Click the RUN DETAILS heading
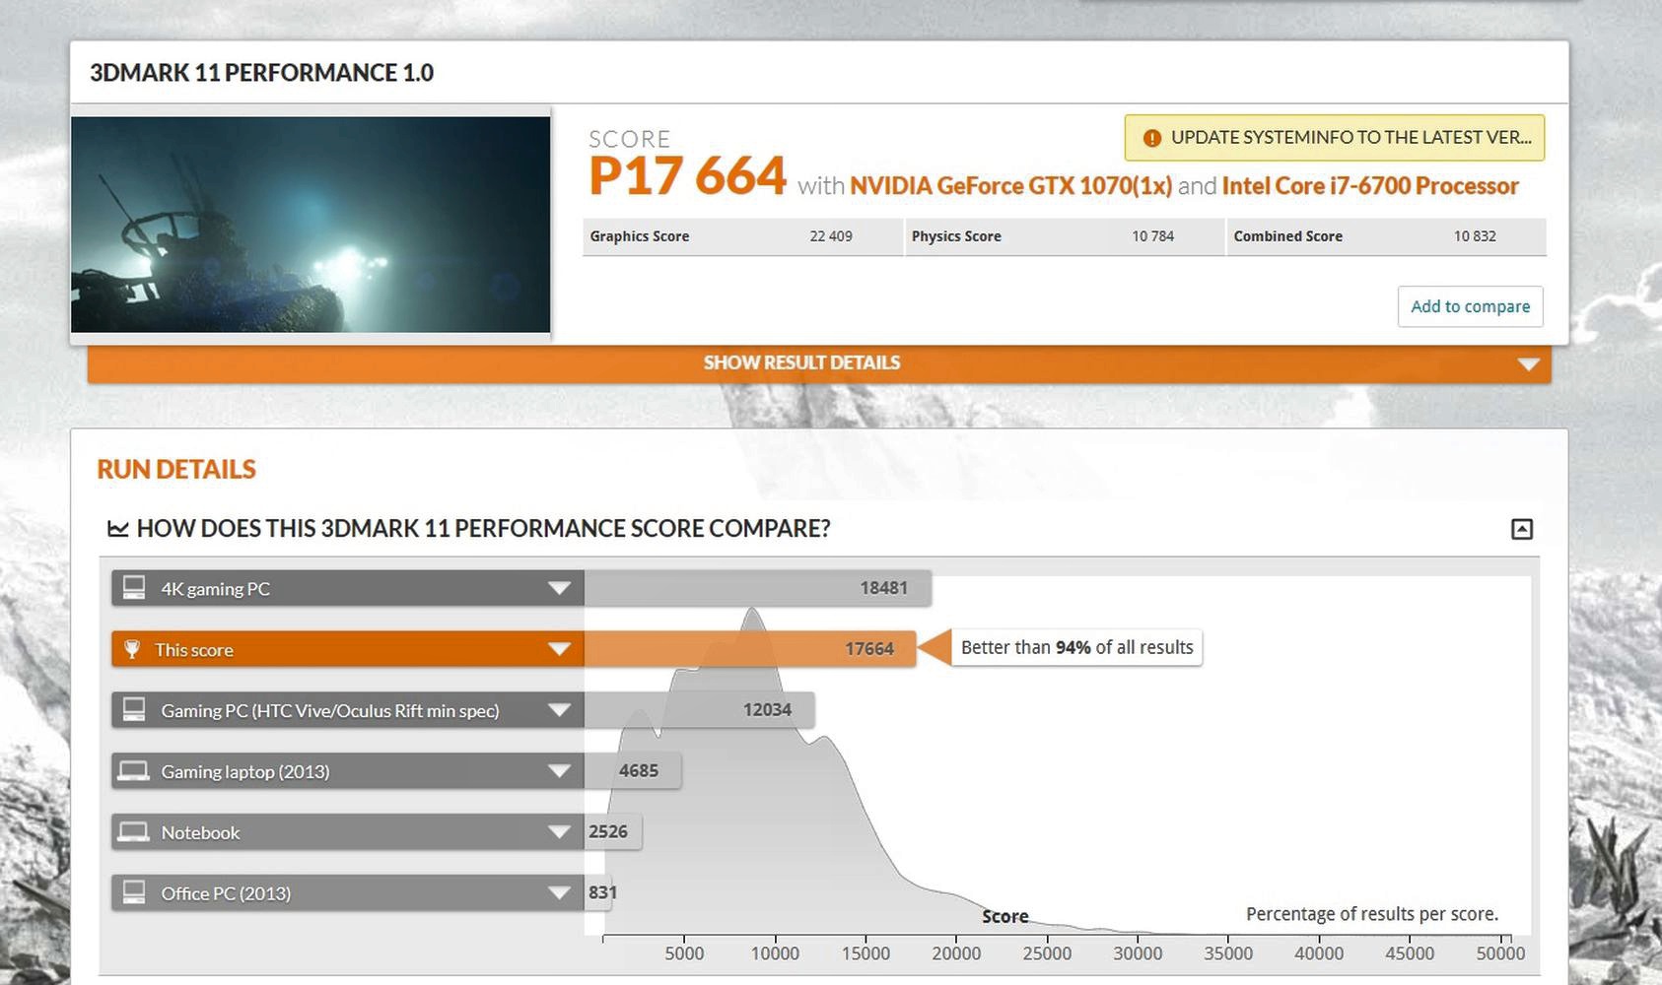The height and width of the screenshot is (985, 1662). coord(176,470)
